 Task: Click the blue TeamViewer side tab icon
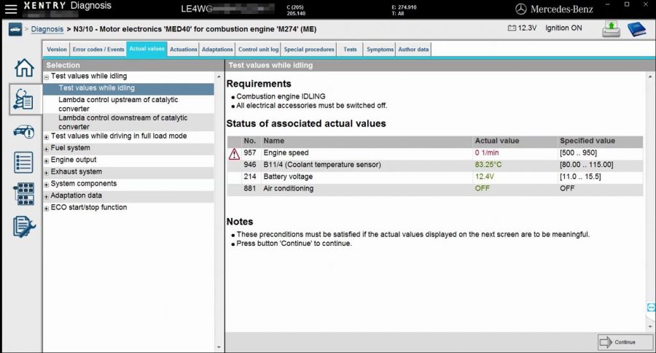[652, 307]
